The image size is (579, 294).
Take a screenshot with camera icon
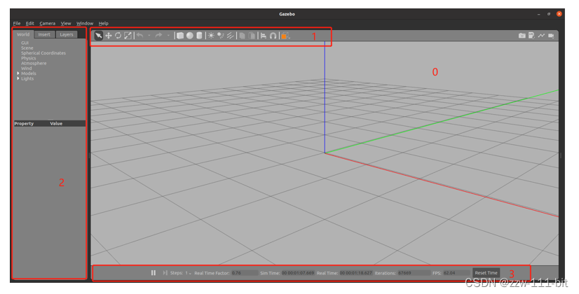pyautogui.click(x=522, y=36)
